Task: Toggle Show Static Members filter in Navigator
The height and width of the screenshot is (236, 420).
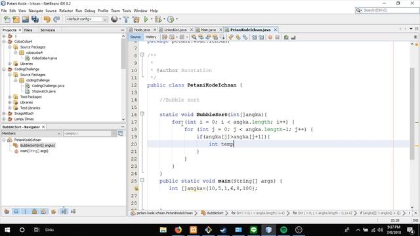Action: pos(25,211)
